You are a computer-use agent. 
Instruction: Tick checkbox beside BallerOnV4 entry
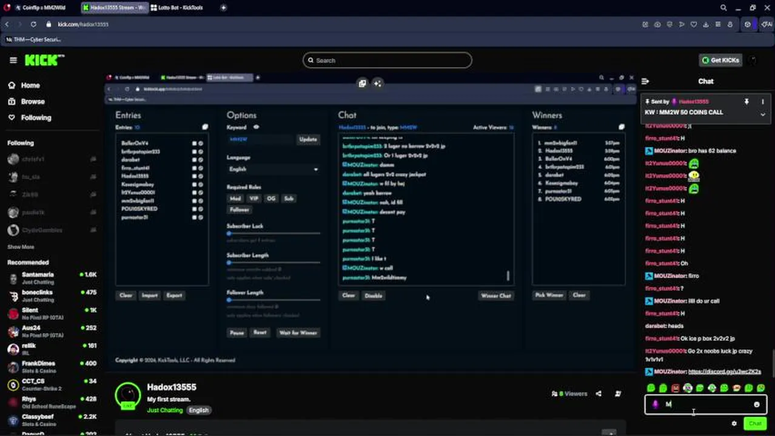(195, 144)
